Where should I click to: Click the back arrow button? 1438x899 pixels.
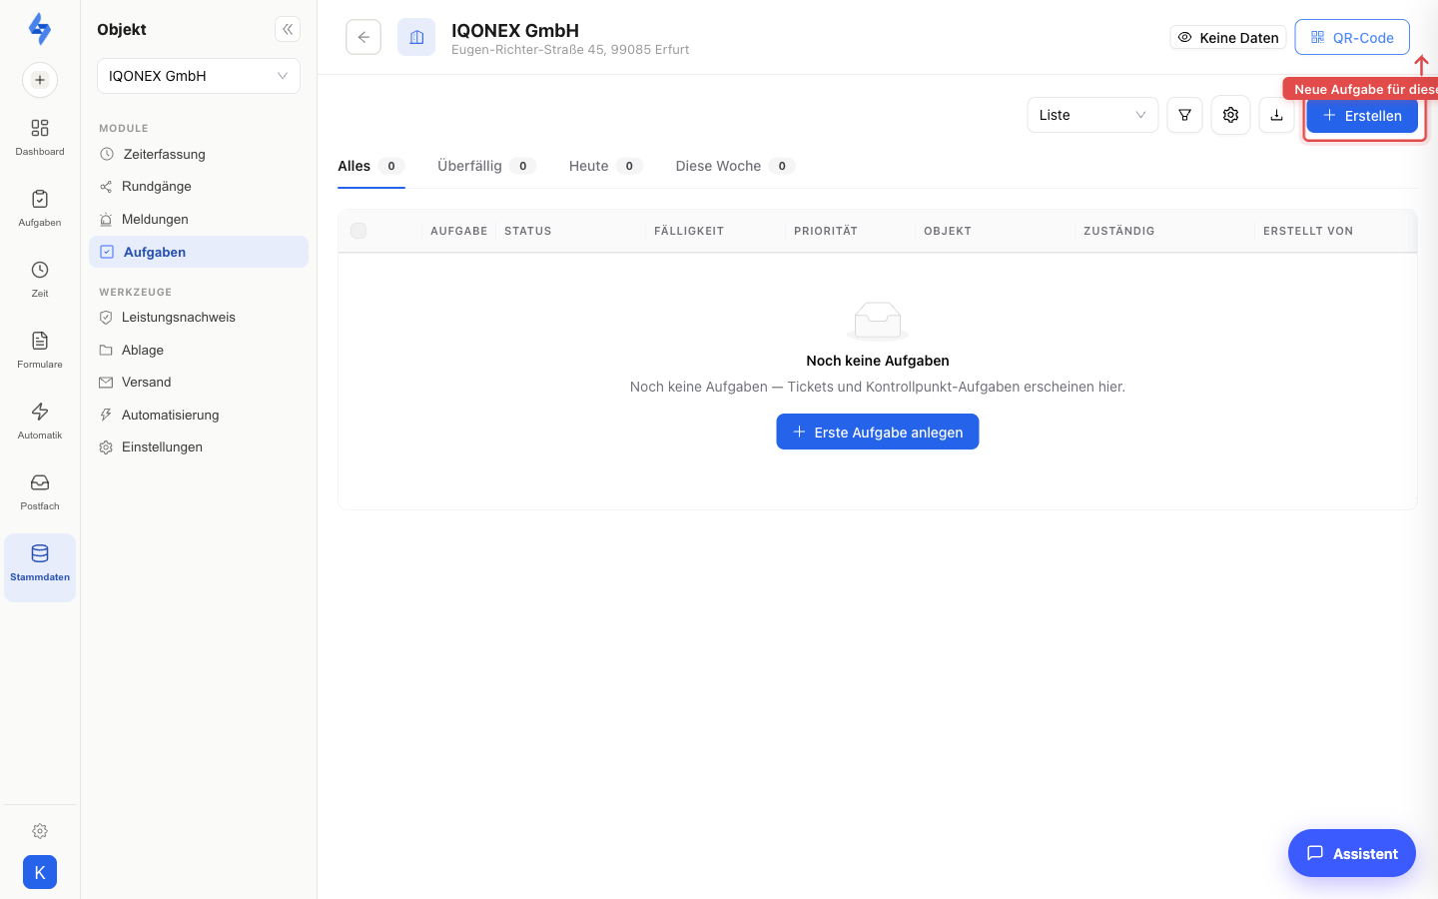click(363, 37)
